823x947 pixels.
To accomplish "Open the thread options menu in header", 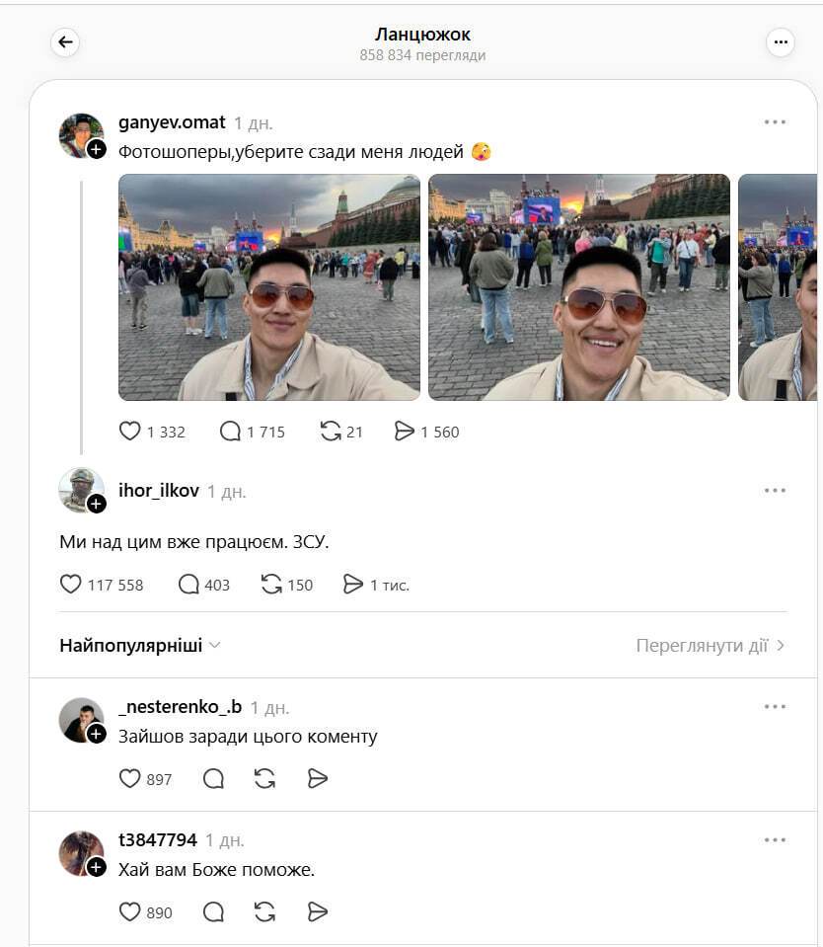I will pyautogui.click(x=781, y=41).
